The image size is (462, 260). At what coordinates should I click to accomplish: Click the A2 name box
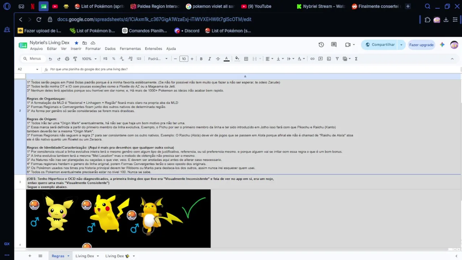28,69
